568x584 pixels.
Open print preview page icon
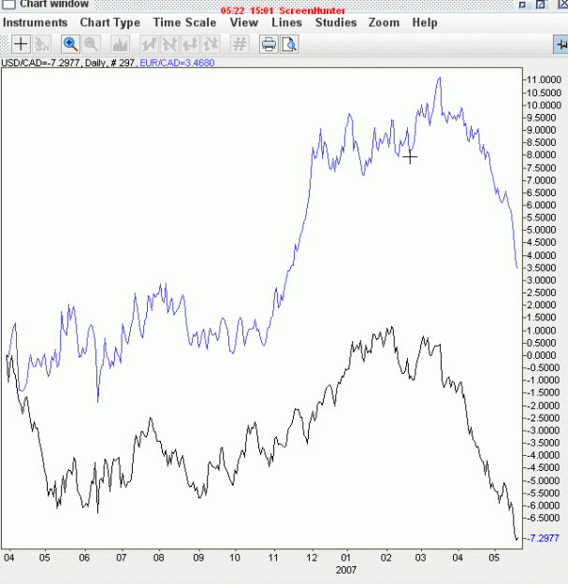pyautogui.click(x=289, y=44)
